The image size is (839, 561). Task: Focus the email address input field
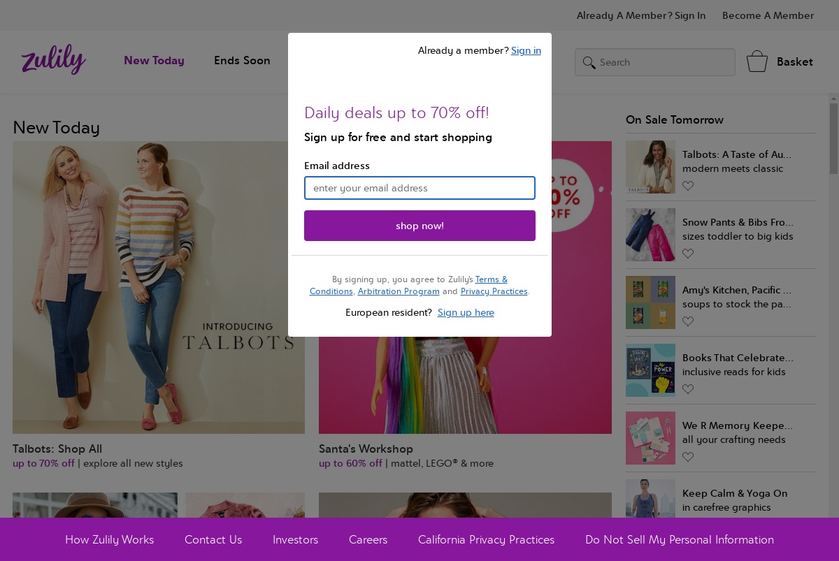tap(419, 188)
